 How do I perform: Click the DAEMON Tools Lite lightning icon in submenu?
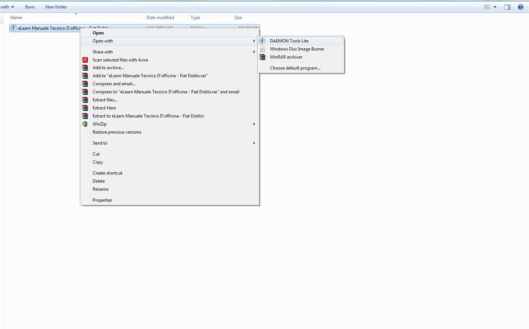(x=262, y=41)
